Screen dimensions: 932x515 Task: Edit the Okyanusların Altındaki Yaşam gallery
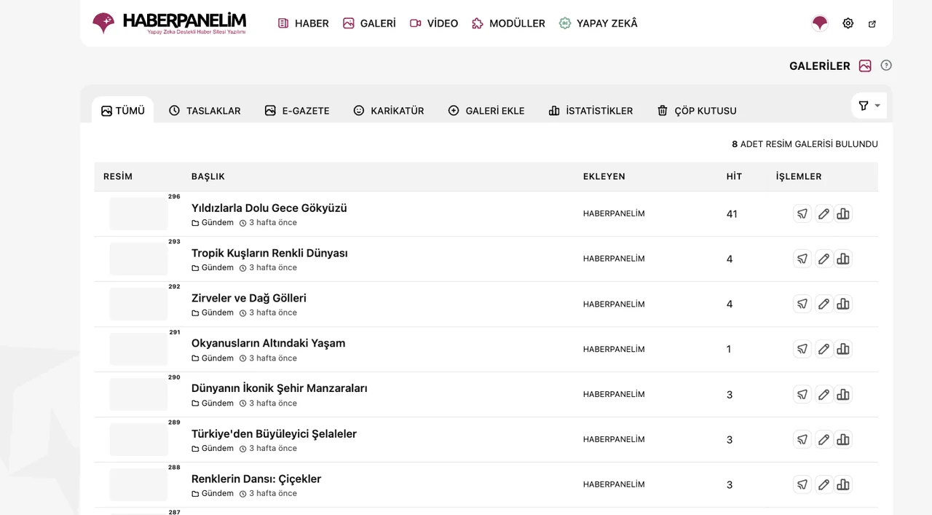[x=824, y=349]
